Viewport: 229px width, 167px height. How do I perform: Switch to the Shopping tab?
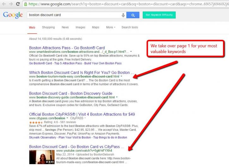pyautogui.click(x=48, y=27)
